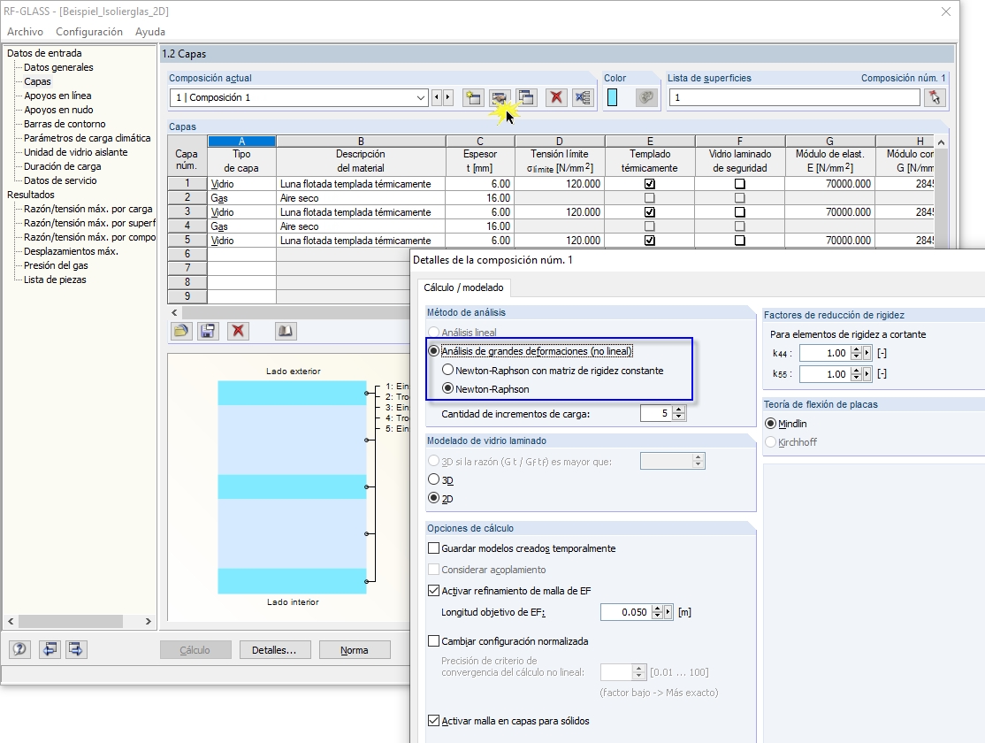Create a new composition icon
Image resolution: width=985 pixels, height=743 pixels.
click(472, 97)
